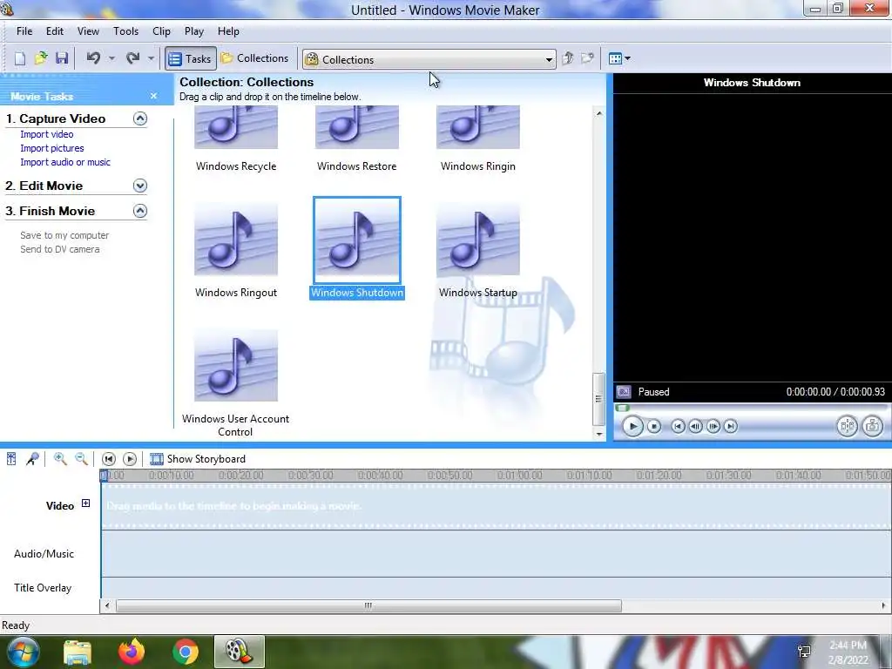892x669 pixels.
Task: Open the Play menu
Action: (x=194, y=31)
